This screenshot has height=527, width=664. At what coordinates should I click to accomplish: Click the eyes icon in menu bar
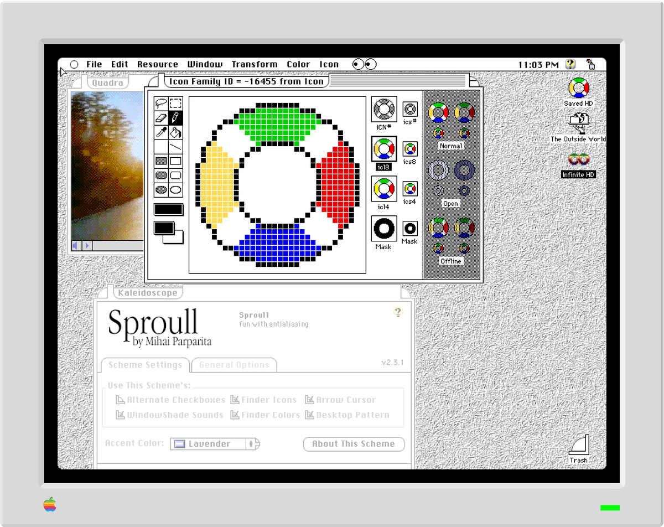pos(365,64)
